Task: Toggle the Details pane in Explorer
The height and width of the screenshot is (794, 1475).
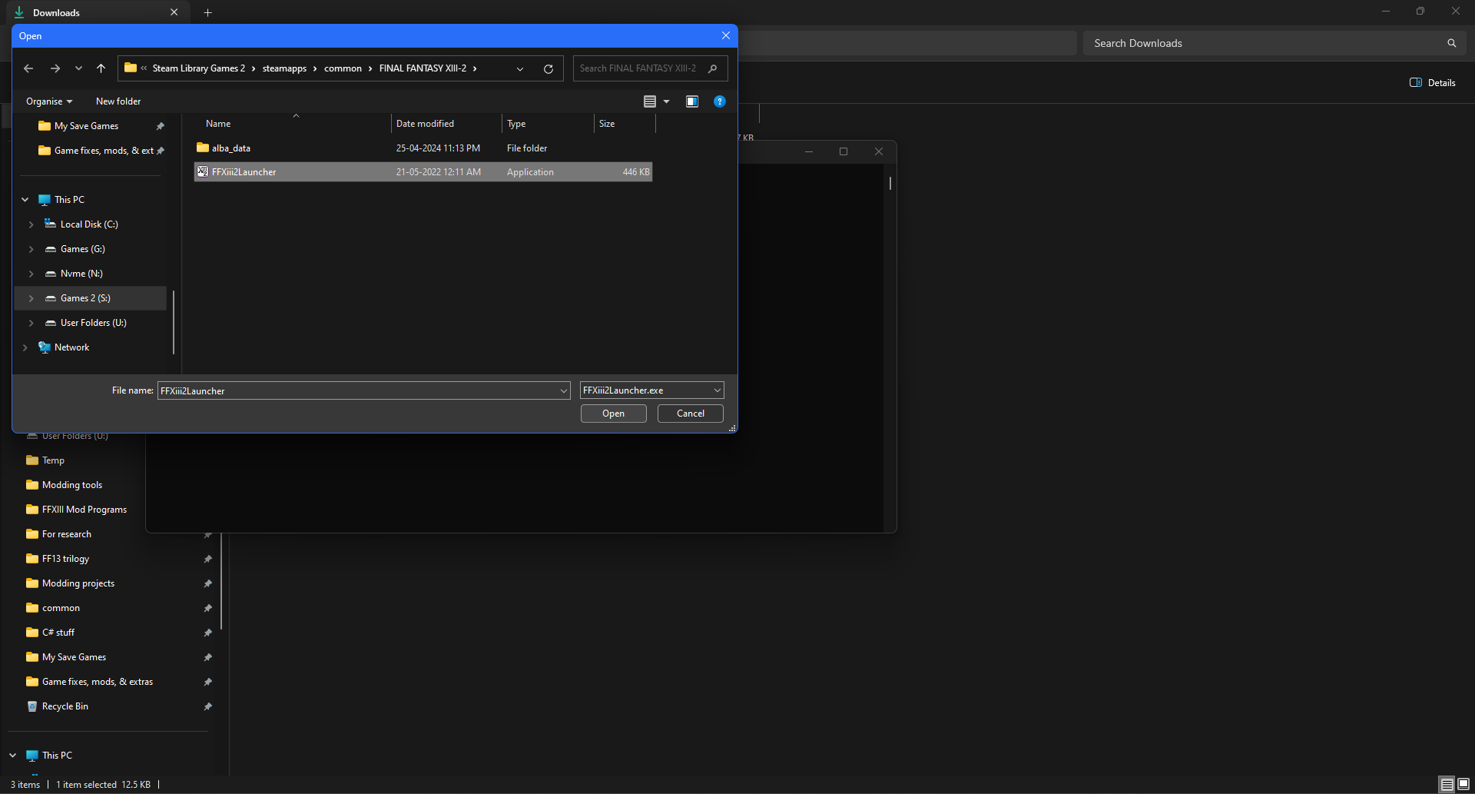Action: tap(1433, 83)
